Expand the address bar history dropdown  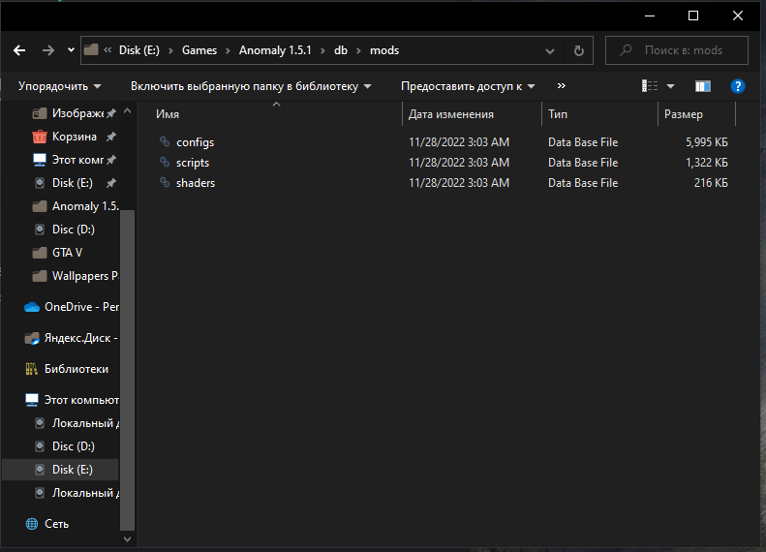(551, 50)
